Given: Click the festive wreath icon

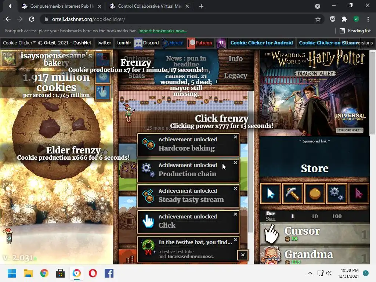Looking at the screenshot, I should tap(148, 247).
